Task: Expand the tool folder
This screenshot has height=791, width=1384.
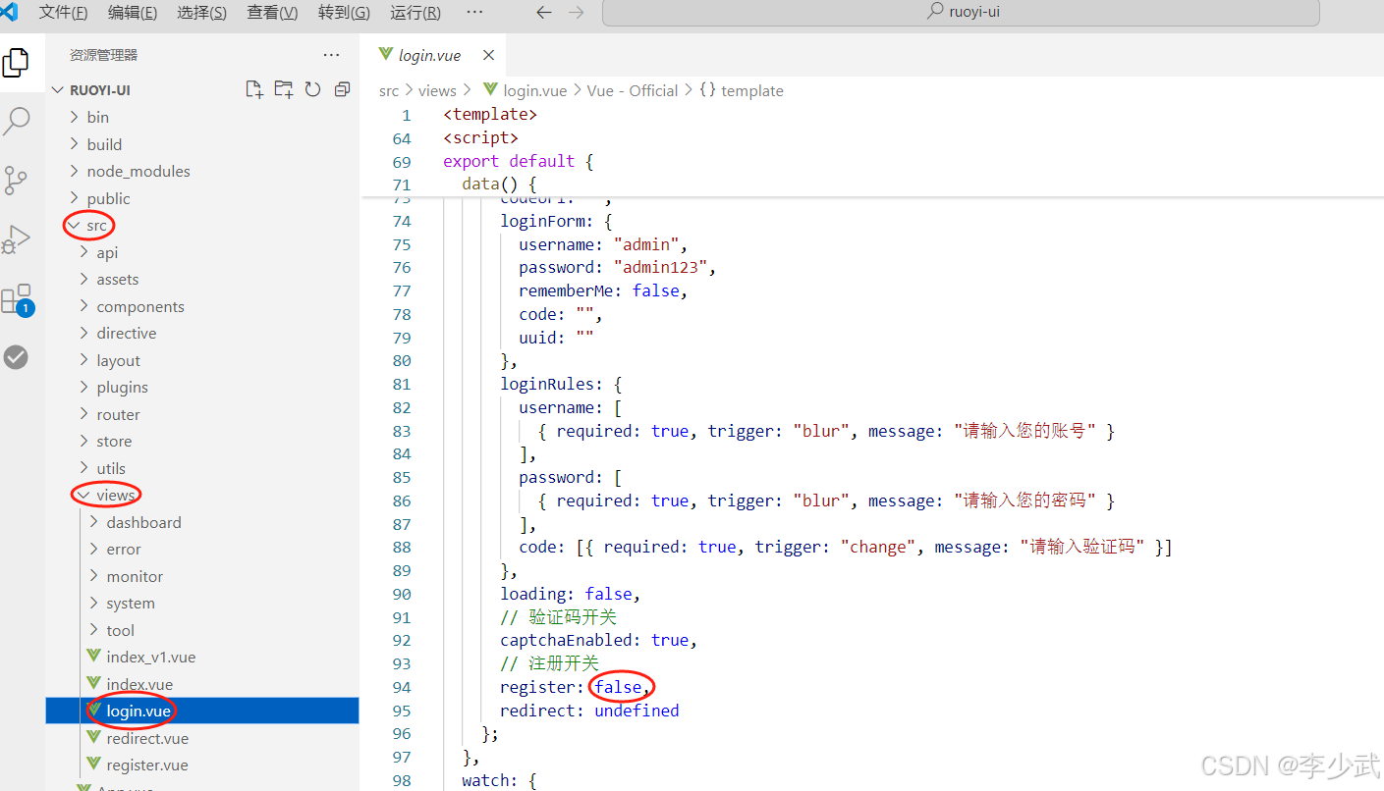Action: [x=202, y=630]
